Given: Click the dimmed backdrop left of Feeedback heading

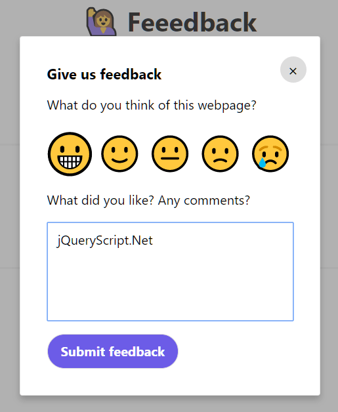Looking at the screenshot, I should 42,18.
